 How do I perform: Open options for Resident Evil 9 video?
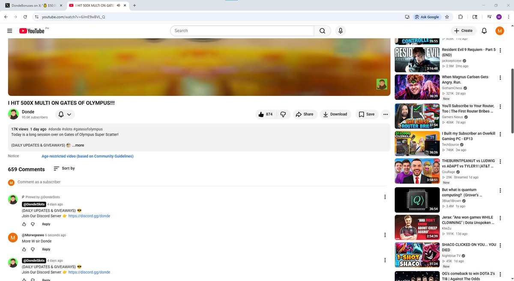499,50
